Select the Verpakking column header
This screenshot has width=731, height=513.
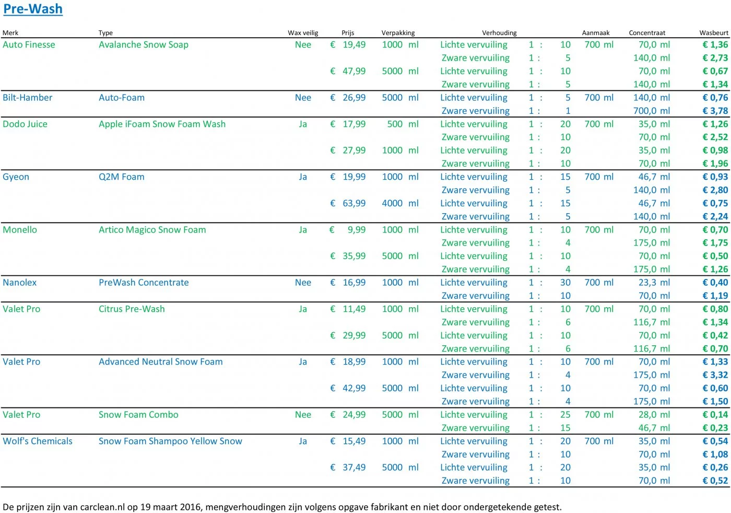coord(398,32)
